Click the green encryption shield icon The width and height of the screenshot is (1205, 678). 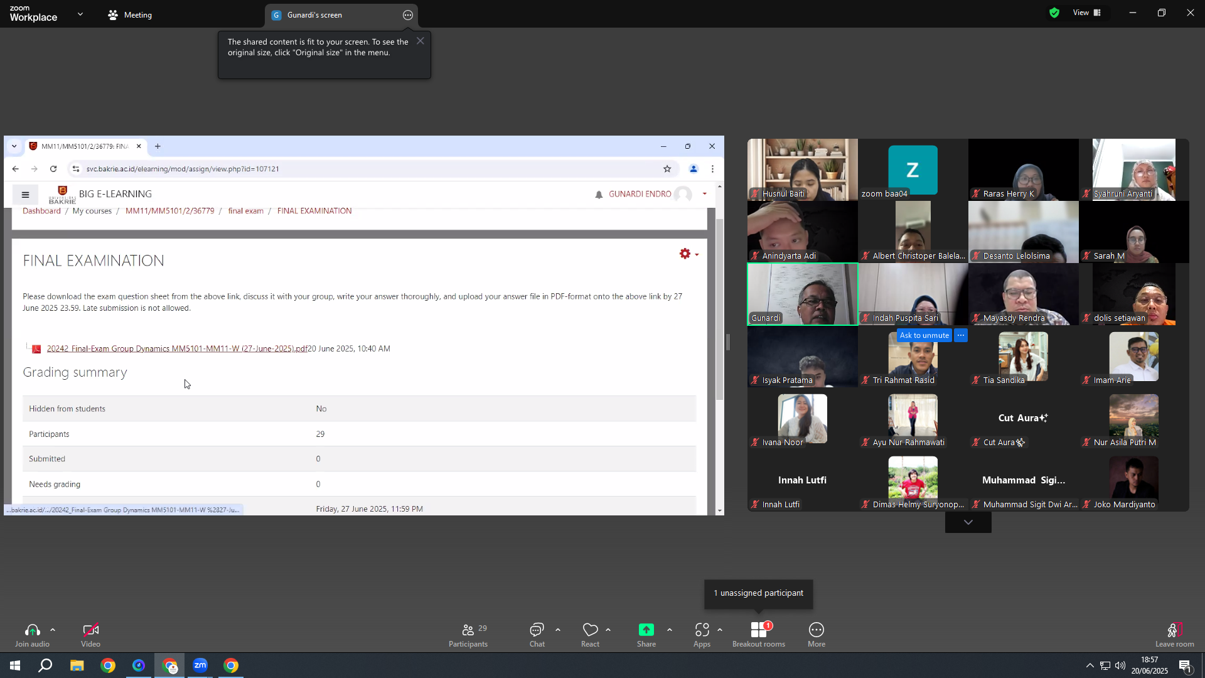coord(1054,13)
